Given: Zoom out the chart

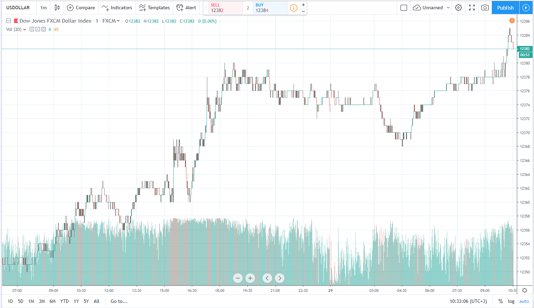Looking at the screenshot, I should (238, 278).
